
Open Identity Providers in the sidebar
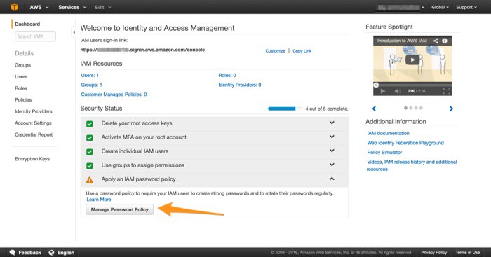pyautogui.click(x=34, y=111)
